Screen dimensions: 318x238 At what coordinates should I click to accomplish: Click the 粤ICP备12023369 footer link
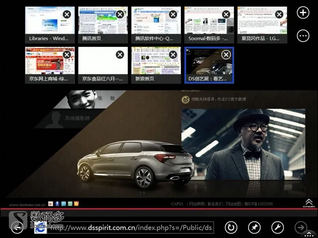pos(258,204)
